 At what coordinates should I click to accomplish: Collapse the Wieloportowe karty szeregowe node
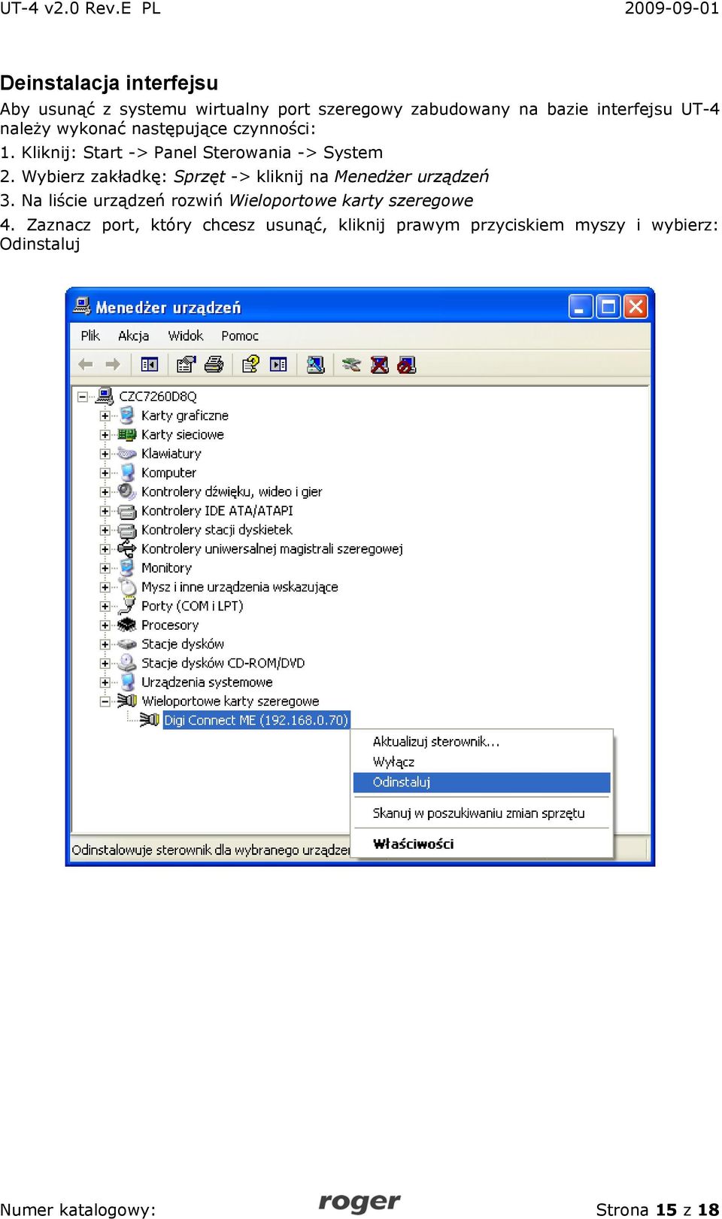105,701
